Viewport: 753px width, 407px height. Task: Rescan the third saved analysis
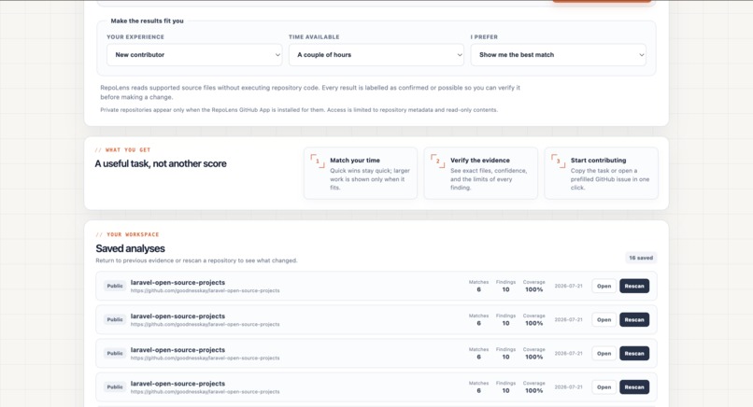(x=634, y=353)
